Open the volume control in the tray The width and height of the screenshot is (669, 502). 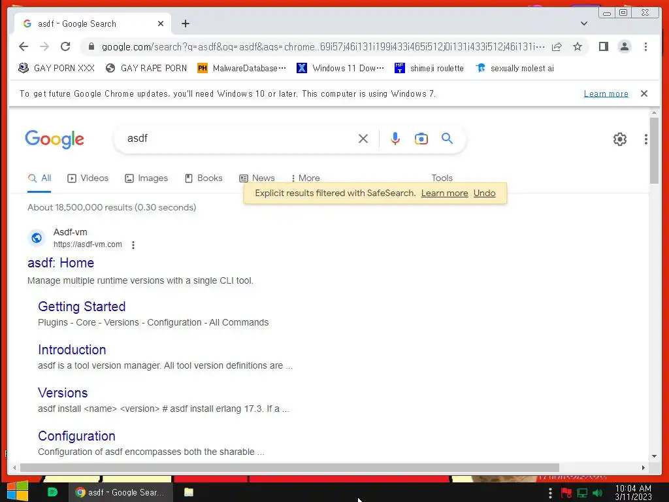pyautogui.click(x=598, y=493)
